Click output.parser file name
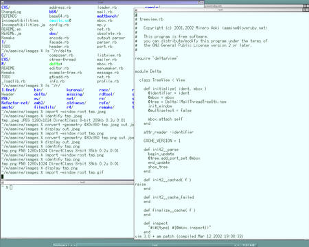The image size is (309, 247). pyautogui.click(x=111, y=38)
